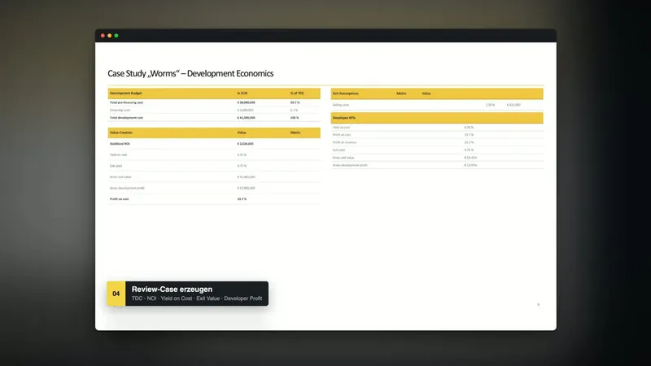Select the Total development cost EUR value
Viewport: 651px width, 366px height.
pyautogui.click(x=247, y=118)
